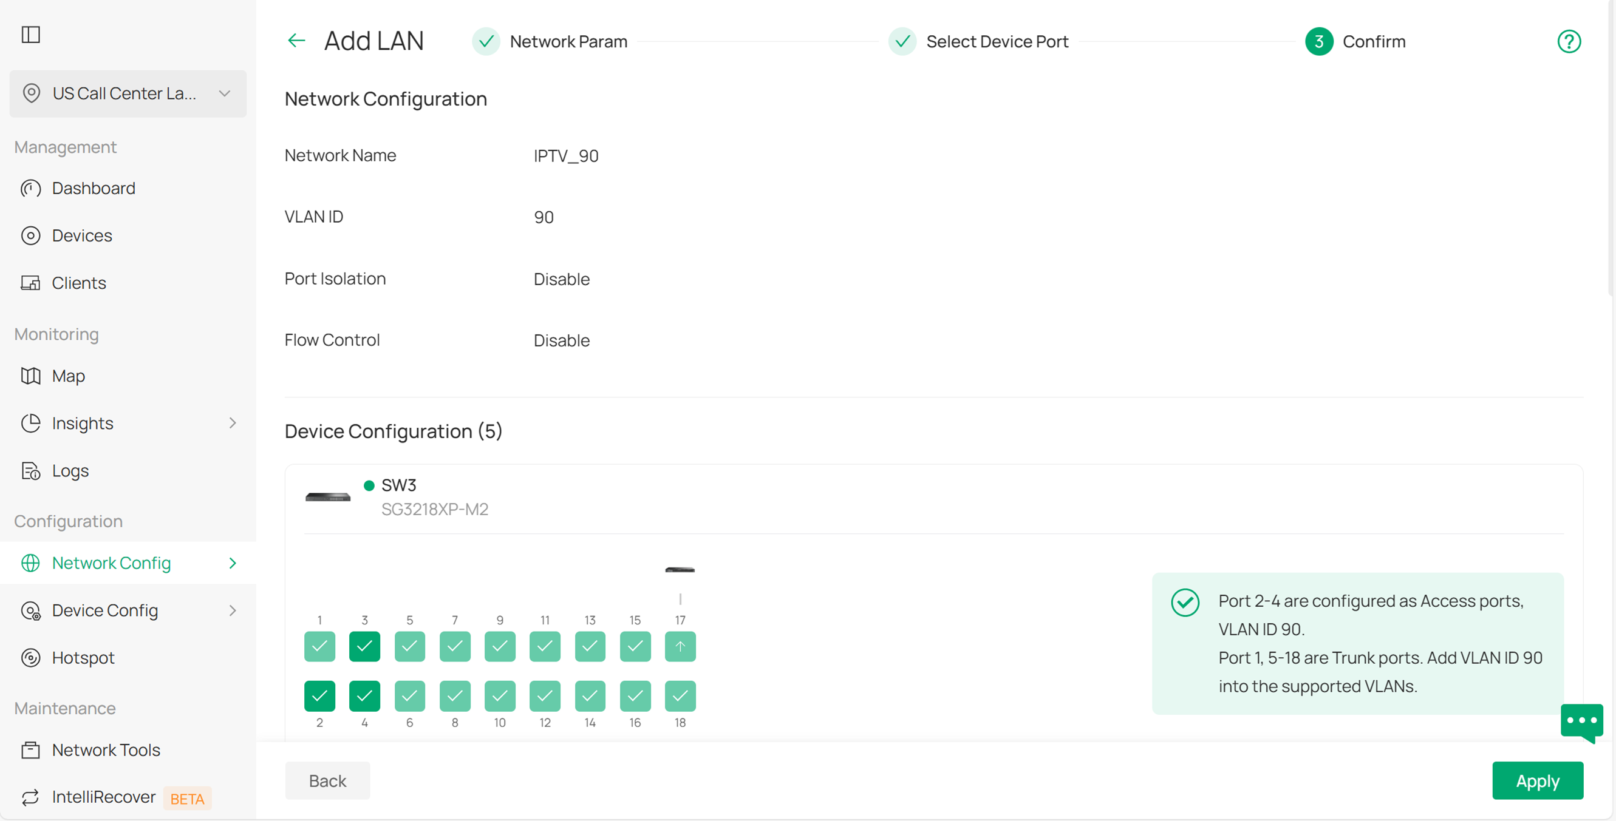Collapse the sidebar panel icon
This screenshot has width=1616, height=821.
pyautogui.click(x=31, y=35)
